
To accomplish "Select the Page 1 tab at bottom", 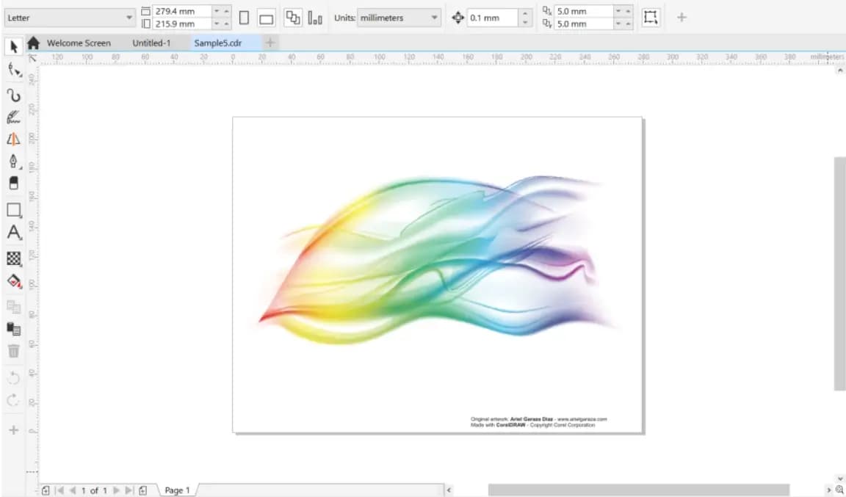I will pyautogui.click(x=178, y=490).
